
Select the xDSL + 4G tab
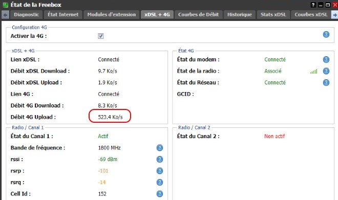157,15
